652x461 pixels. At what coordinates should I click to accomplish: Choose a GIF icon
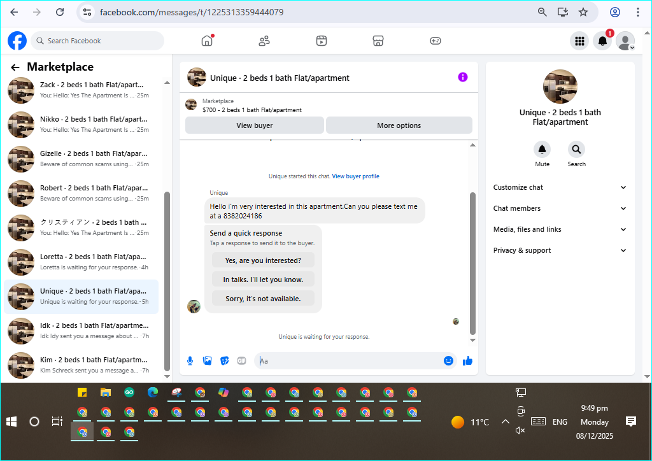[x=241, y=361]
